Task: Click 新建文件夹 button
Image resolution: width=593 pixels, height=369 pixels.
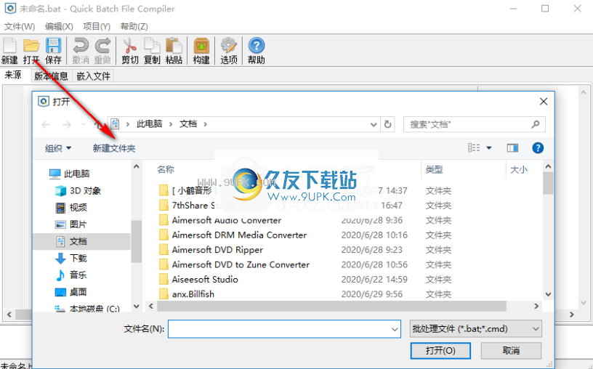Action: click(x=114, y=148)
